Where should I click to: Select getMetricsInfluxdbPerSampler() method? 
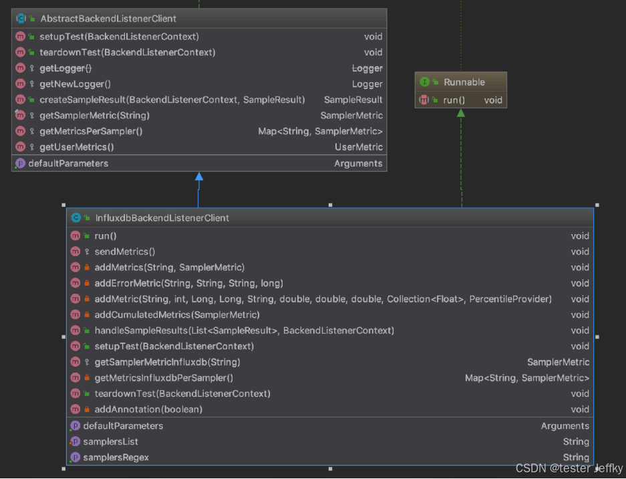tap(330, 378)
